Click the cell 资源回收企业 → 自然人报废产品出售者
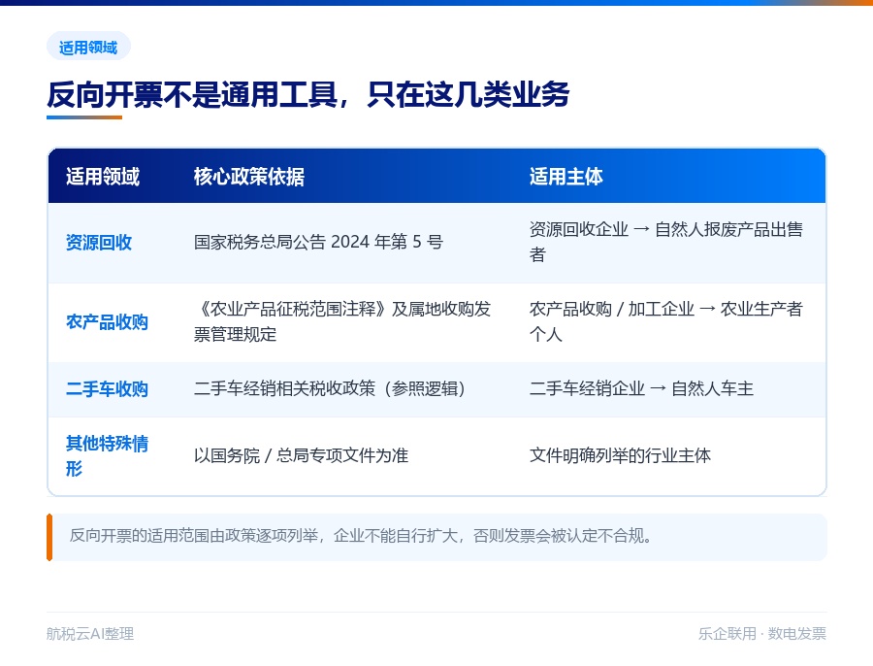Screen dimensions: 873x666 pos(665,242)
